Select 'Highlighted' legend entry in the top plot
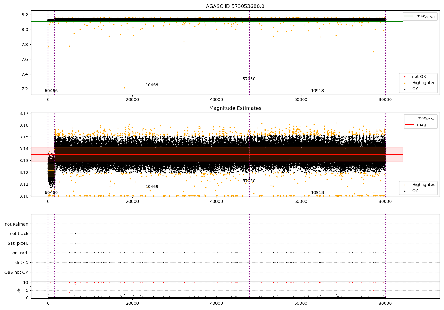 point(424,83)
